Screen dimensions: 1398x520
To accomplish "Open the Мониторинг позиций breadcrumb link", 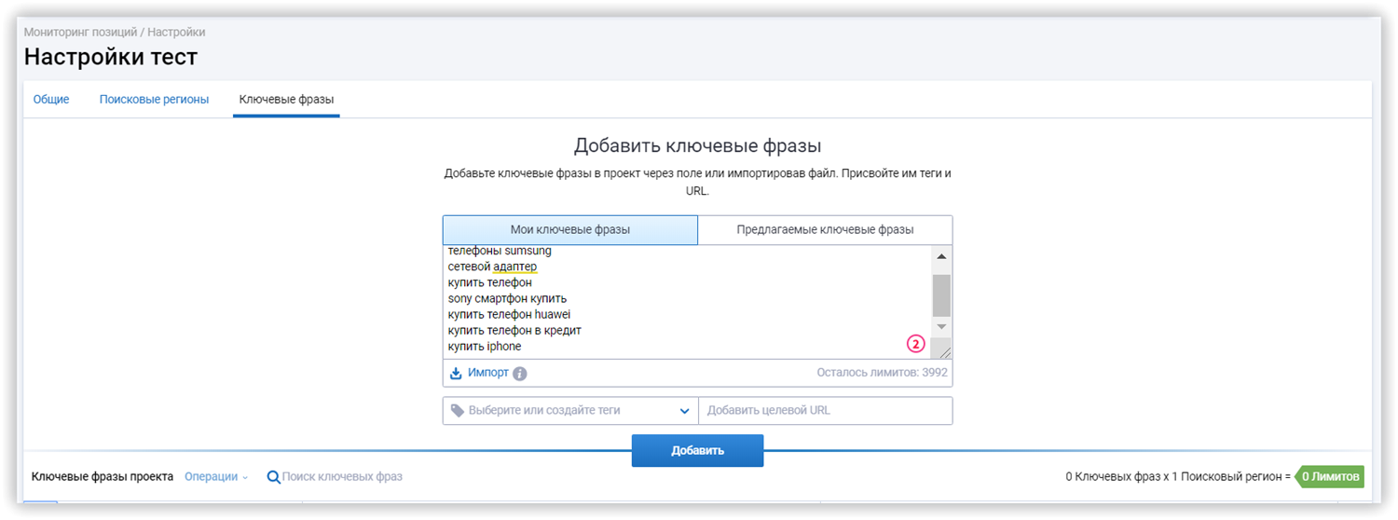I will [x=80, y=32].
